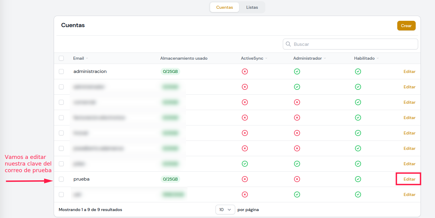This screenshot has width=435, height=218.
Task: Click the Cuentas panel heading
Action: [x=73, y=25]
